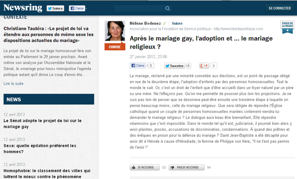Click disagree count 94
297x179 pixels.
(x=209, y=168)
